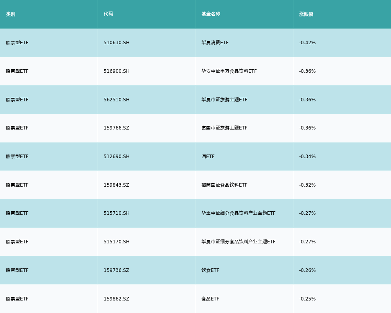Select fund code 515170.SH
391x313 pixels.
tap(117, 242)
